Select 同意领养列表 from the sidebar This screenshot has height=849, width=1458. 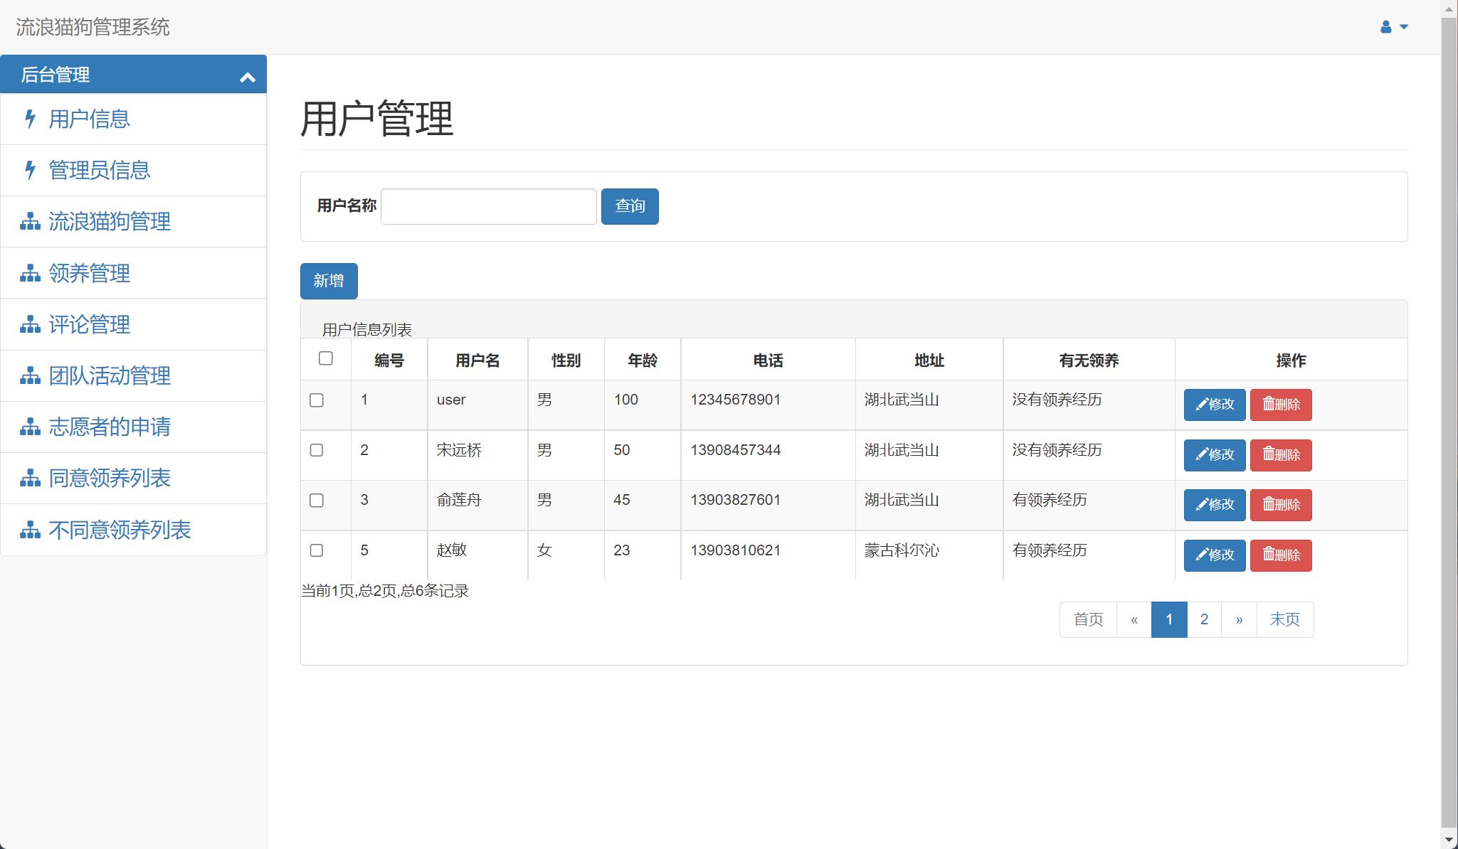(x=110, y=478)
